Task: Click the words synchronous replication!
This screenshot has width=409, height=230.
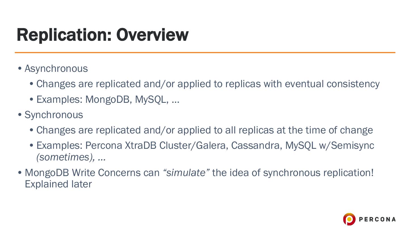Action: [318, 173]
